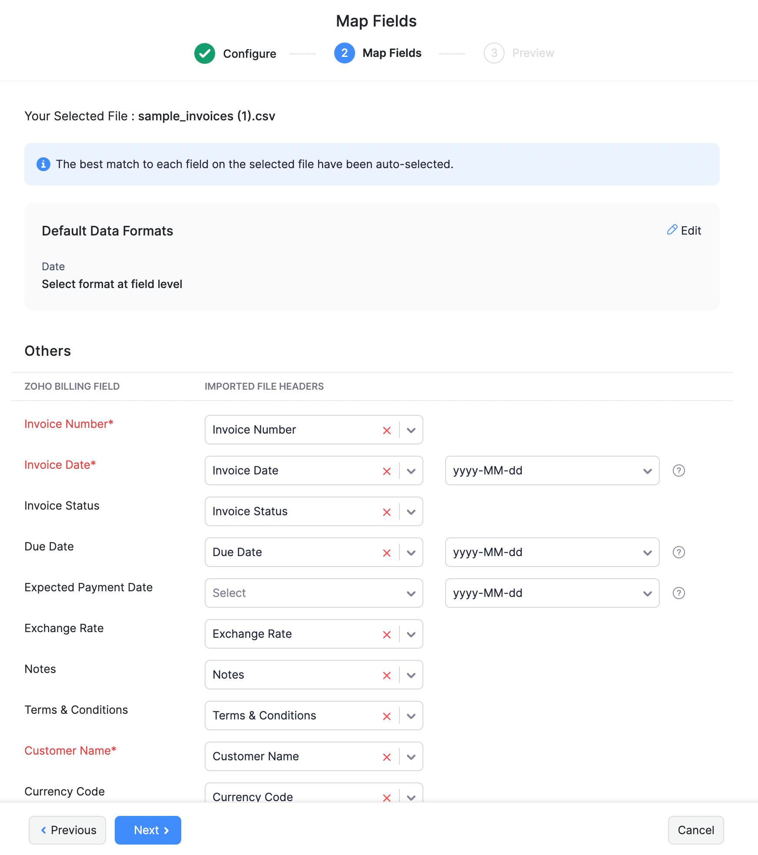Remove the Exchange Rate mapping
Viewport: 758px width, 855px height.
(x=386, y=634)
